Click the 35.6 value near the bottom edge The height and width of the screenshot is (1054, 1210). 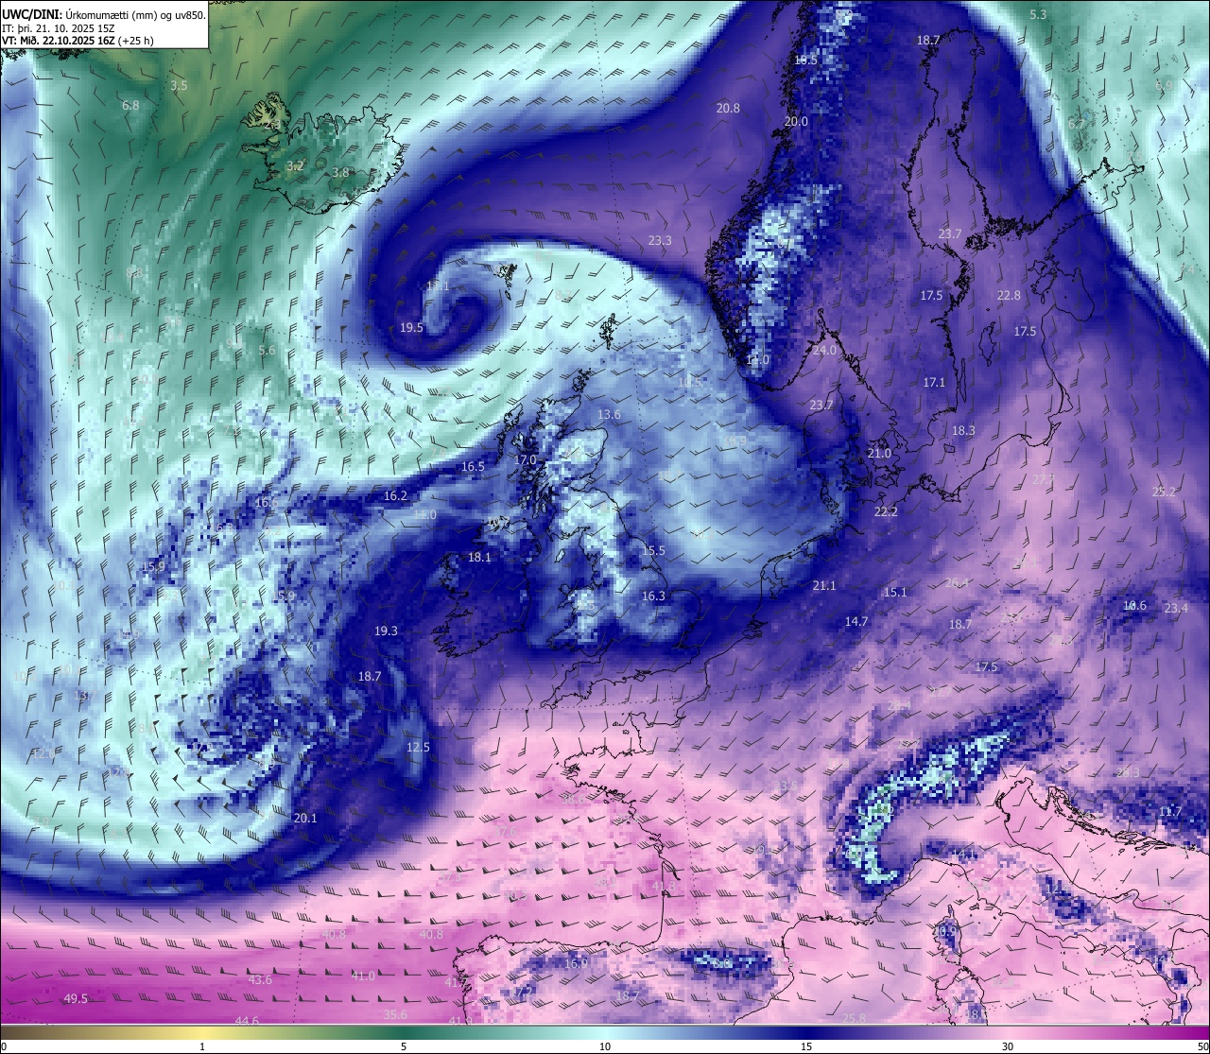coord(395,1015)
